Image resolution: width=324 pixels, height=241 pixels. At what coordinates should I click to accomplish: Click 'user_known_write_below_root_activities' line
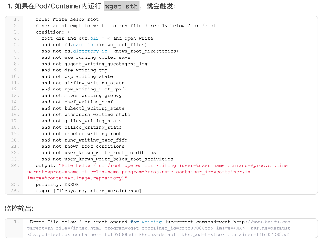click(119, 159)
